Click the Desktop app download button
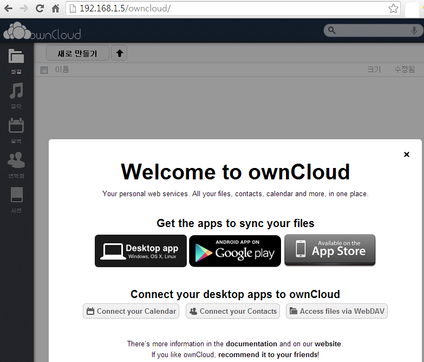This screenshot has height=362, width=424. pos(141,251)
